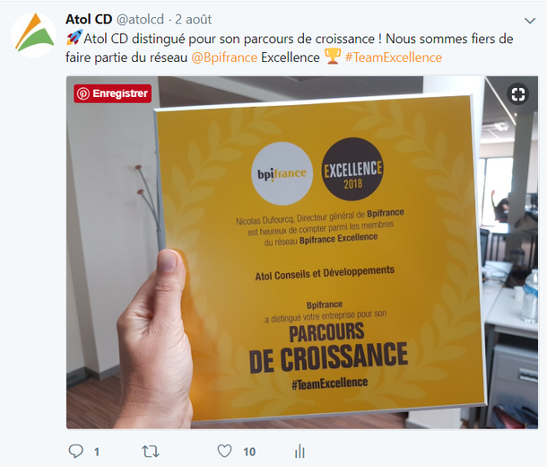This screenshot has height=467, width=547.
Task: Like the tweet with heart icon
Action: click(x=225, y=451)
